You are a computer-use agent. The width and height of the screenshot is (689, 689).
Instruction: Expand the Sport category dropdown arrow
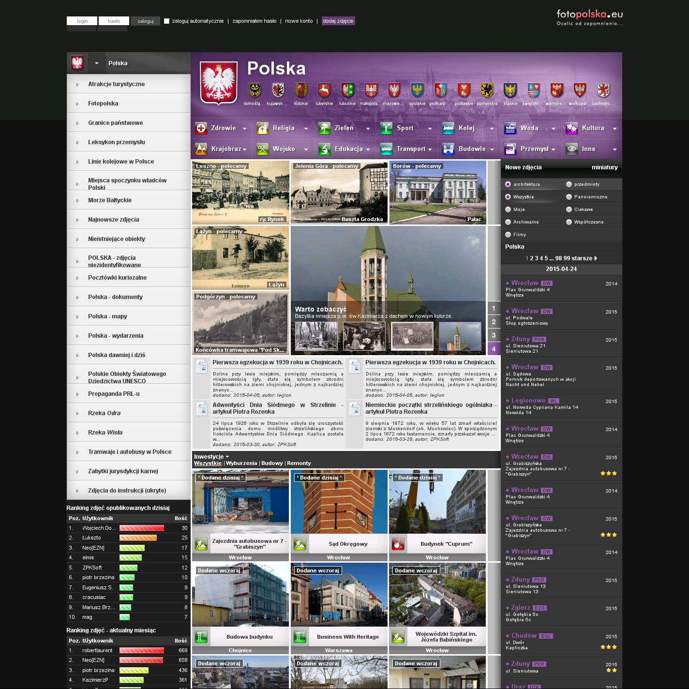[430, 129]
